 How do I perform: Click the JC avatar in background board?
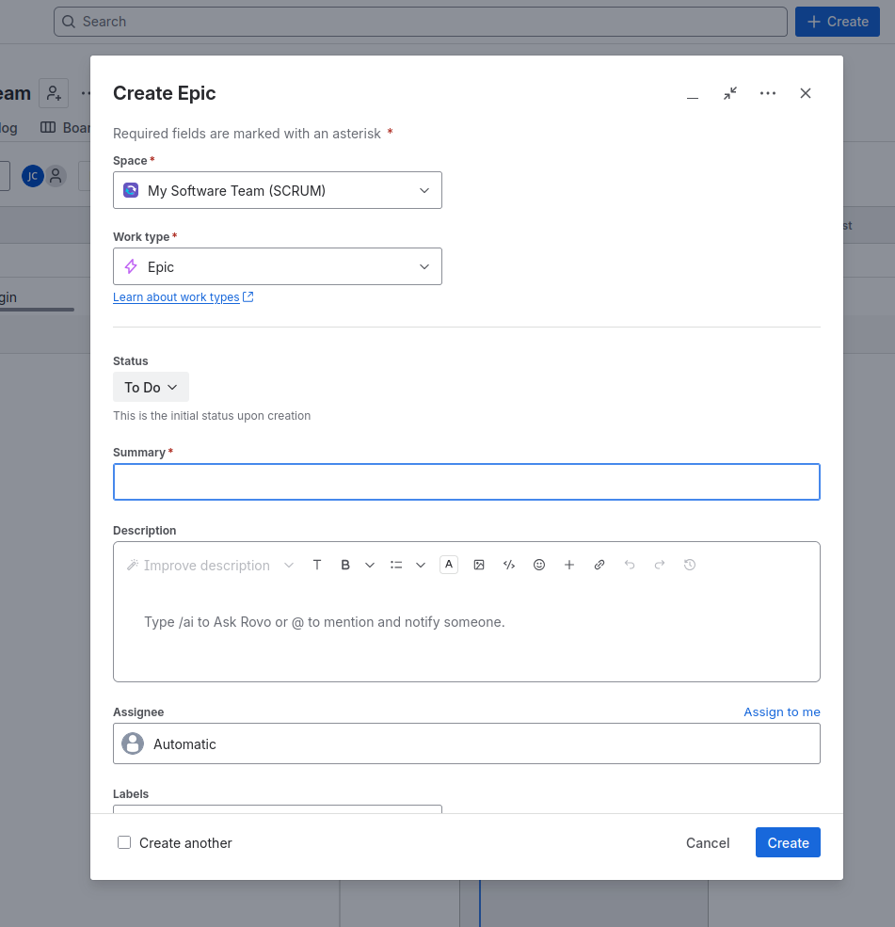click(x=33, y=176)
